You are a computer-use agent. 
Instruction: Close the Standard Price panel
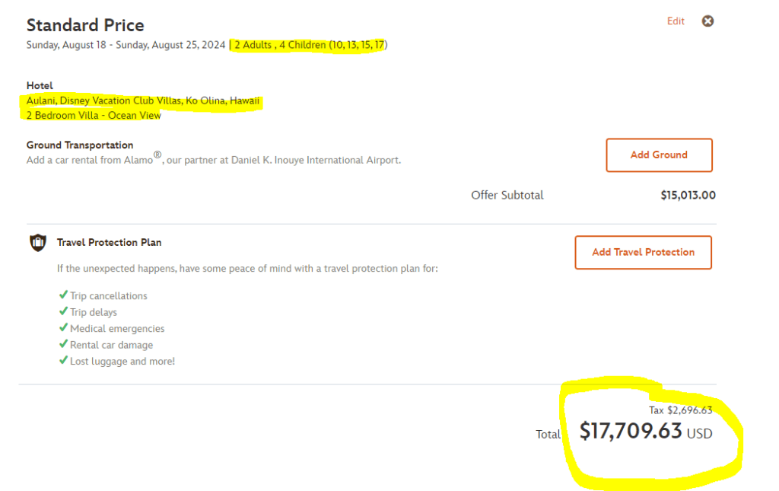click(707, 21)
